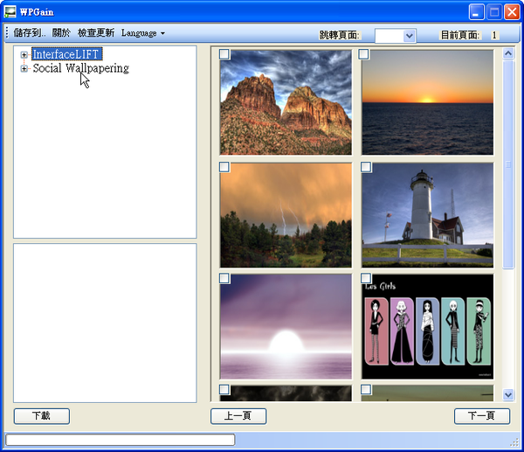Image resolution: width=524 pixels, height=452 pixels.
Task: Check the green field wallpaper checkbox at bottom right
Action: [366, 389]
